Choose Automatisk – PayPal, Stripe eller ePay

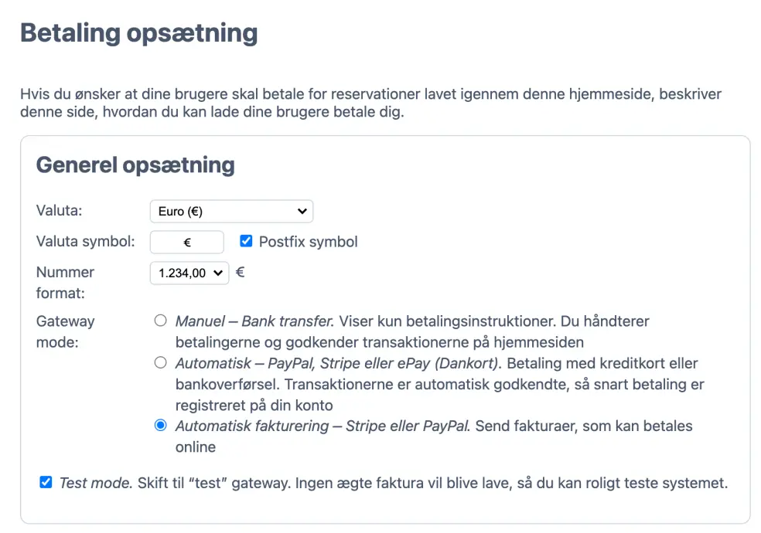point(160,362)
